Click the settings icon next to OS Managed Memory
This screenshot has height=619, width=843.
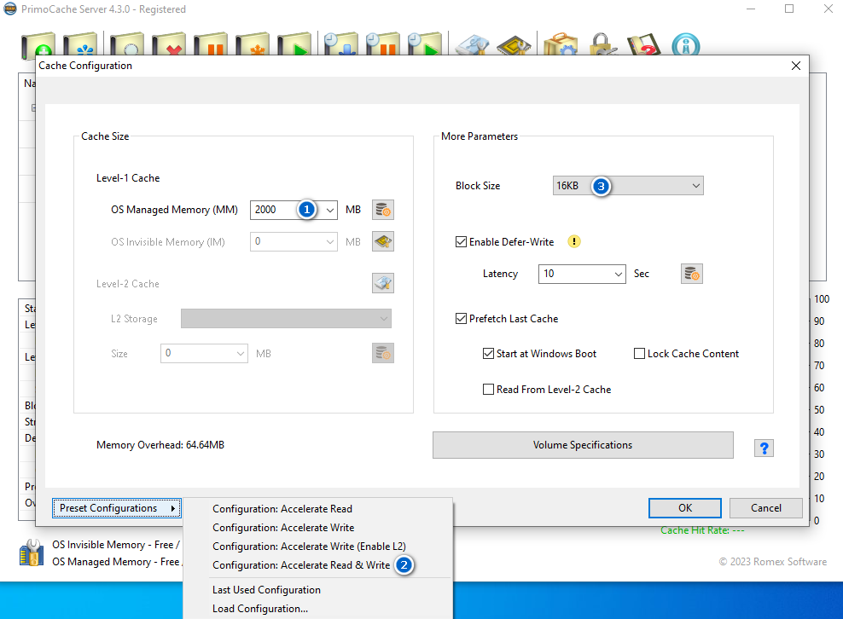[383, 210]
